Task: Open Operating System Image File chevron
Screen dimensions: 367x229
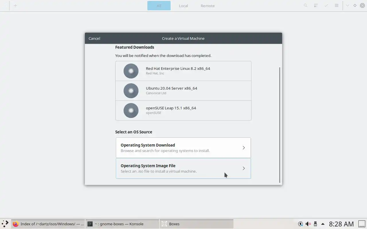Action: click(x=244, y=168)
